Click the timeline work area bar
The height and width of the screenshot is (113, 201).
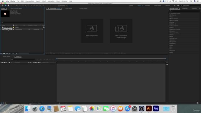point(111,59)
